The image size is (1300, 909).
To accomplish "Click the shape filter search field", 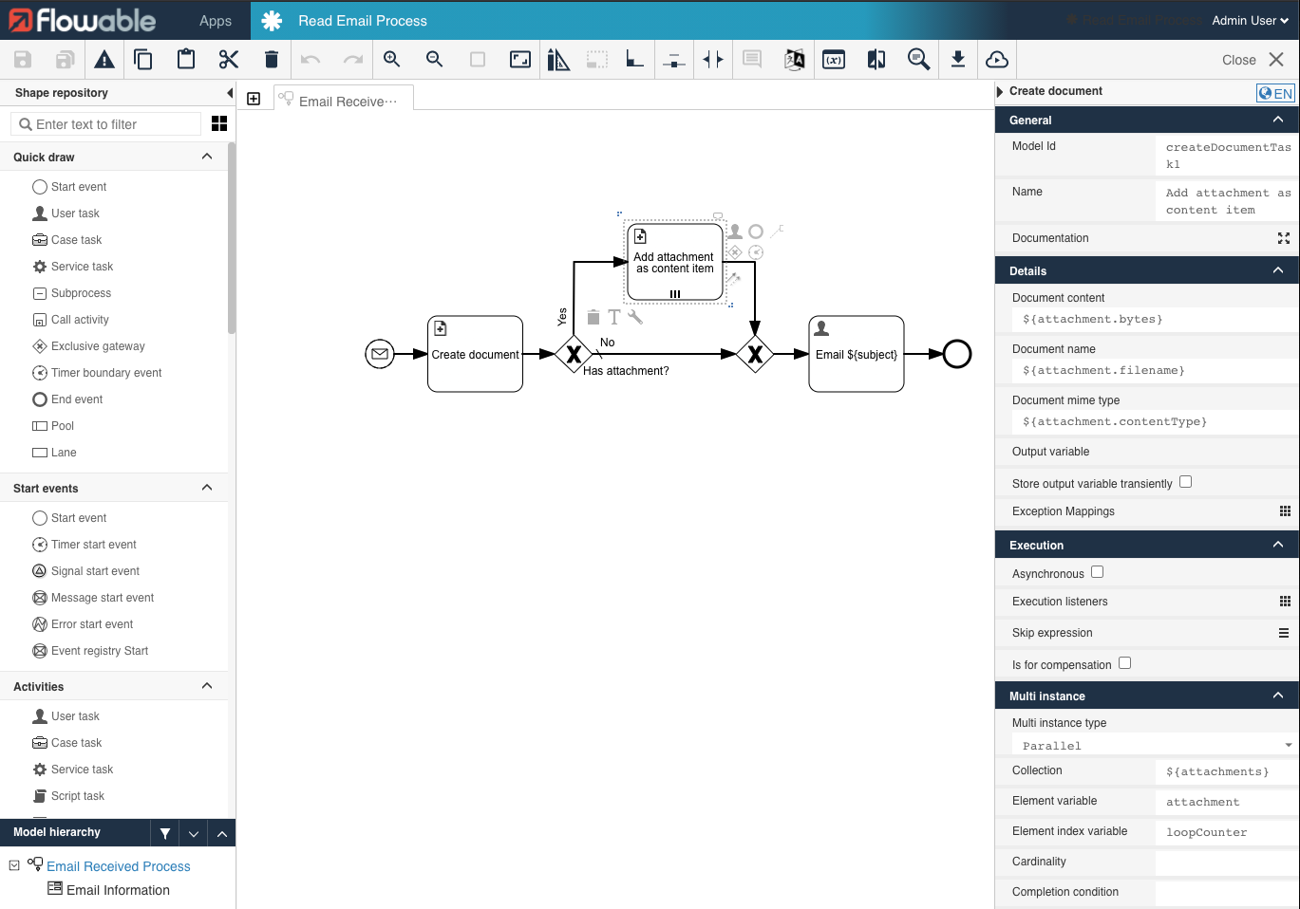I will [x=104, y=123].
